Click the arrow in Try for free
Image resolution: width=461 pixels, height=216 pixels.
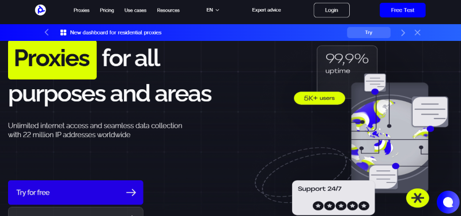(x=131, y=192)
